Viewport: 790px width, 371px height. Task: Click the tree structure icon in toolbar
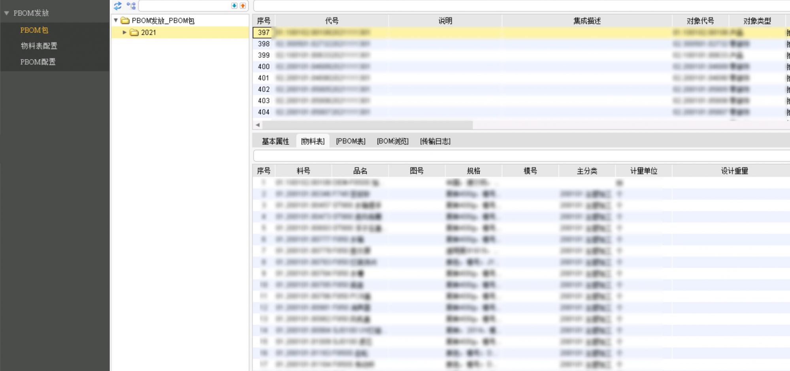tap(131, 6)
